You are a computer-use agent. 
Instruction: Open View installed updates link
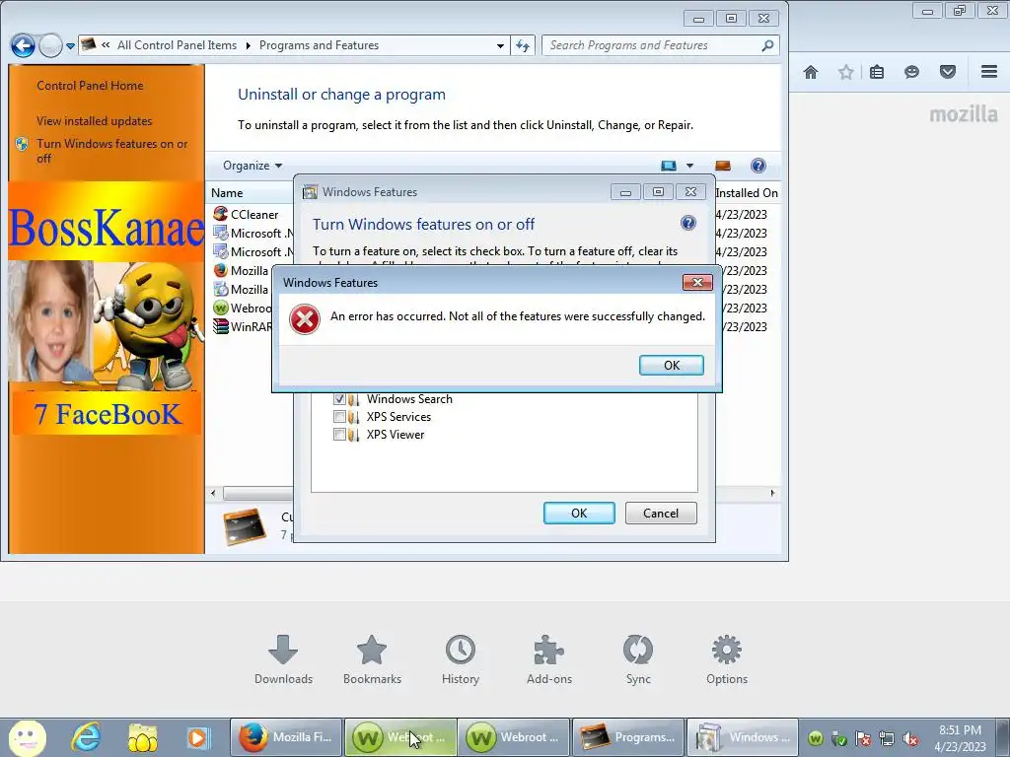point(94,121)
